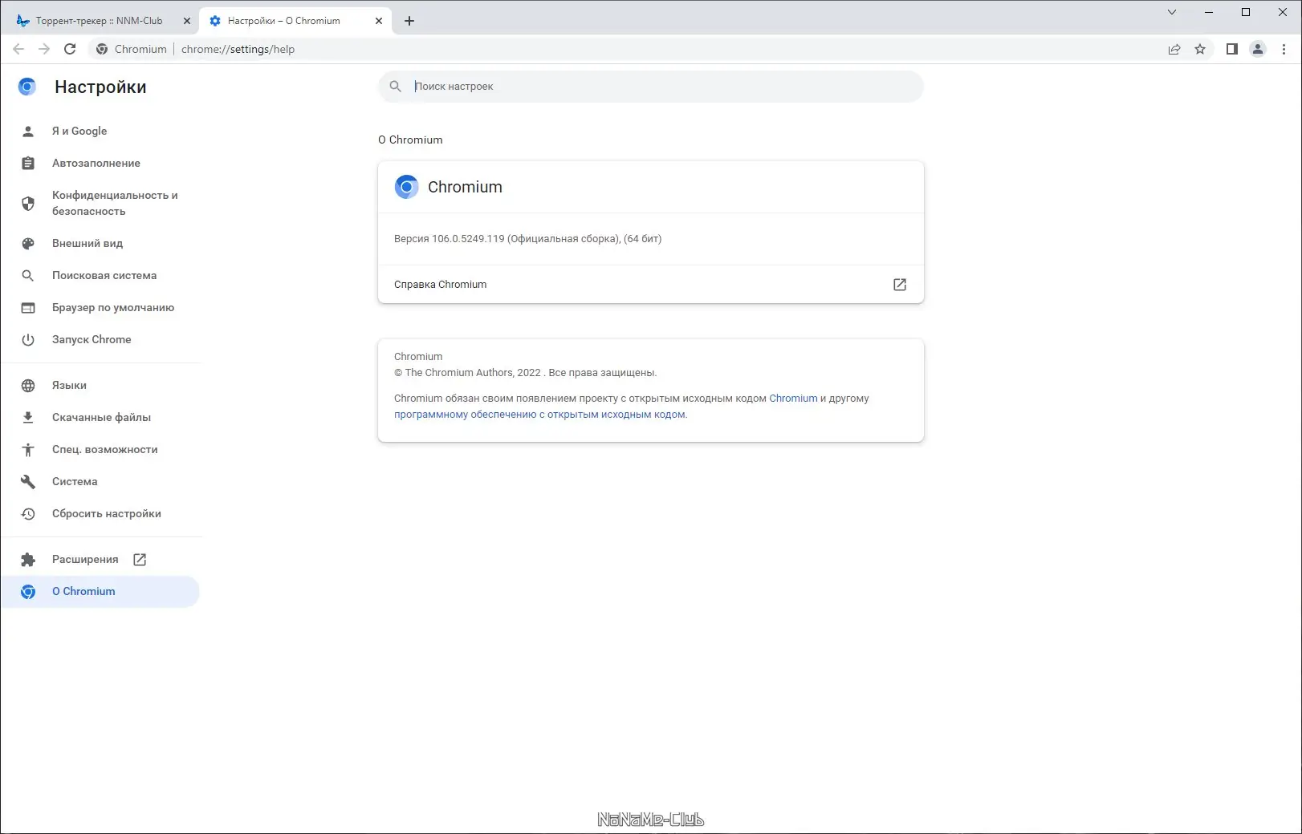Open the profile avatar menu
Image resolution: width=1302 pixels, height=834 pixels.
(x=1258, y=49)
